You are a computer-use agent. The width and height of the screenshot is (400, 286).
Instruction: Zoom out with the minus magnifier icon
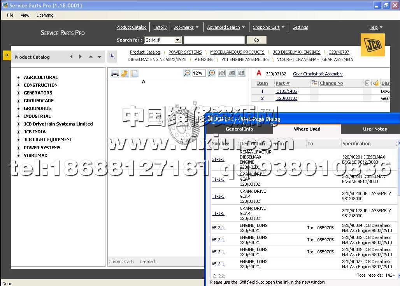[187, 73]
